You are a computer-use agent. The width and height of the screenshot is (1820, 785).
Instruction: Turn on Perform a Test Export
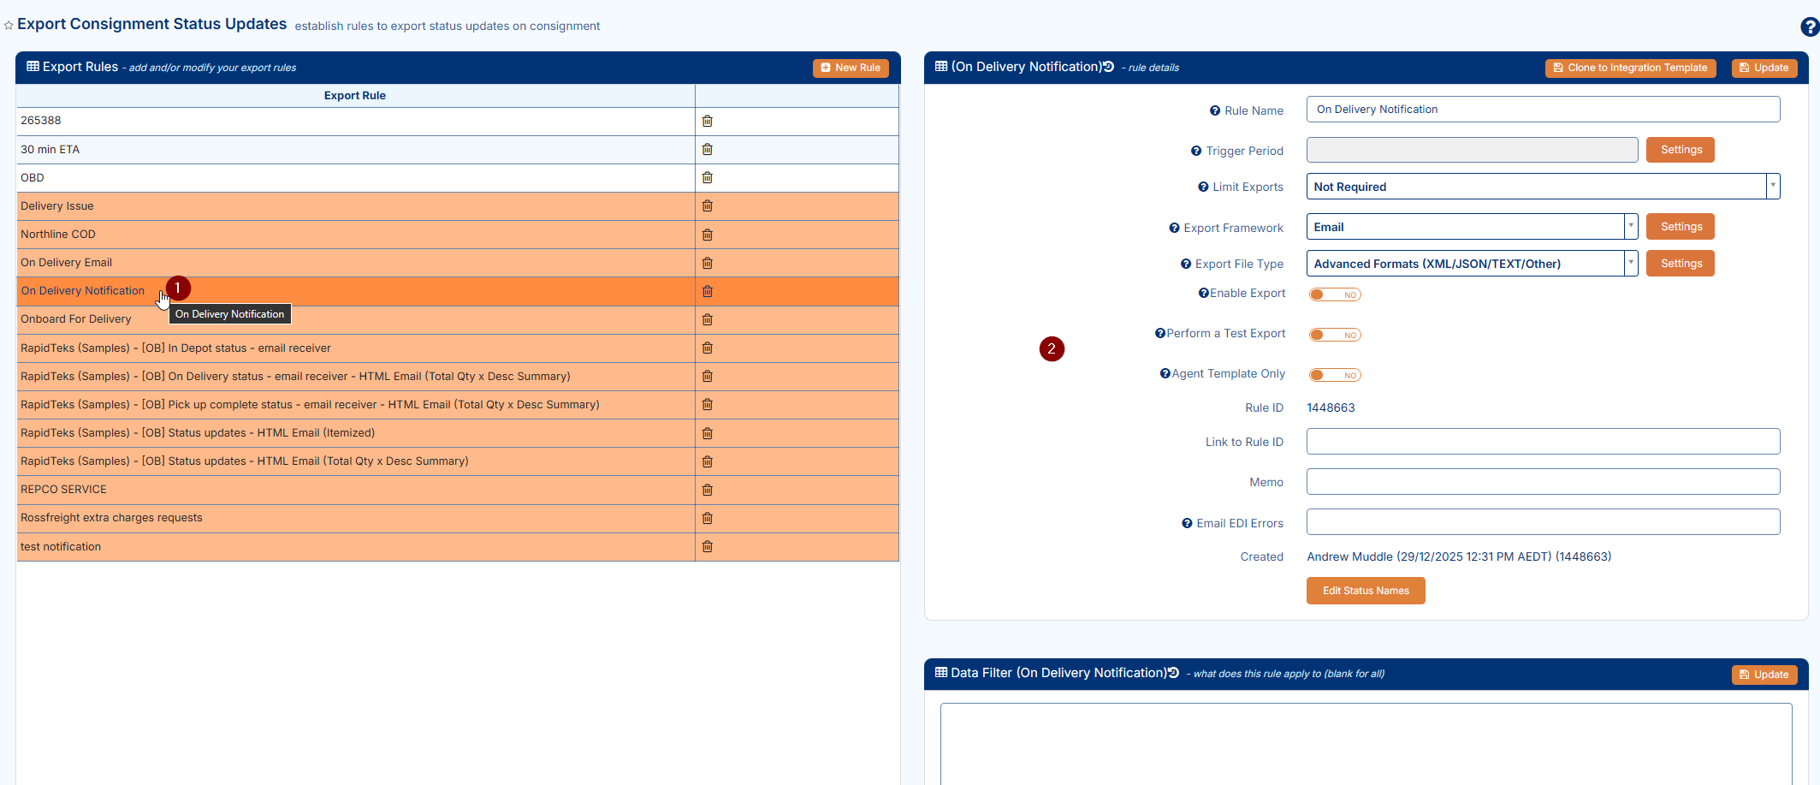pyautogui.click(x=1334, y=335)
